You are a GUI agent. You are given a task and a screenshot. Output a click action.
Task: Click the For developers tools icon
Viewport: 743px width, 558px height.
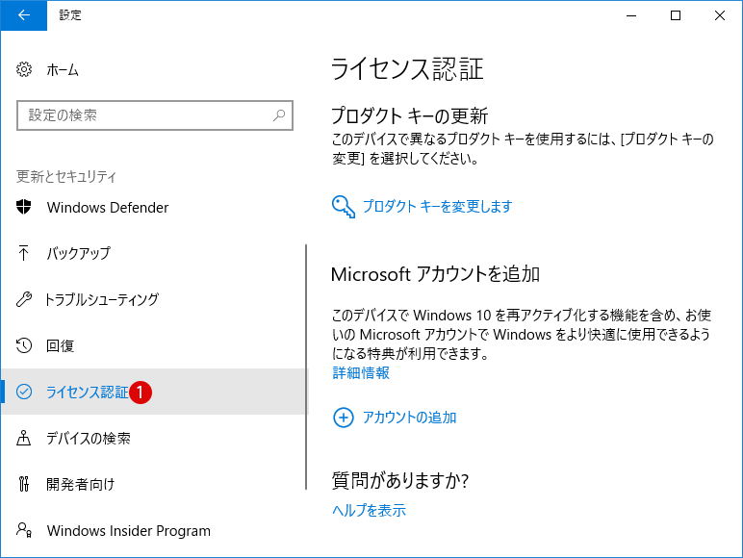click(x=24, y=484)
